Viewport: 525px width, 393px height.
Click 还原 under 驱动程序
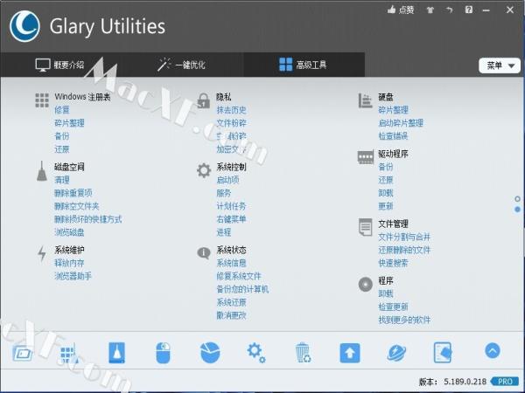[x=386, y=180]
